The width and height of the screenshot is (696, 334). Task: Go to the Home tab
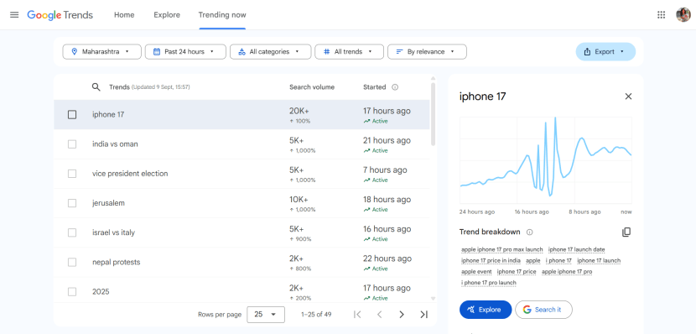click(124, 14)
